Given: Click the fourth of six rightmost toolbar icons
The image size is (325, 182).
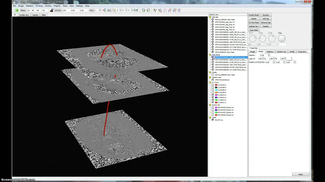Looking at the screenshot, I should pyautogui.click(x=170, y=10).
